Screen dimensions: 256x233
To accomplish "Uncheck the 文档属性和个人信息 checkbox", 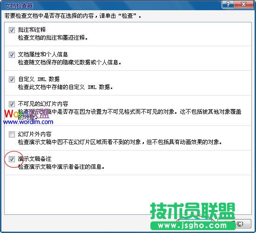I will (x=12, y=55).
